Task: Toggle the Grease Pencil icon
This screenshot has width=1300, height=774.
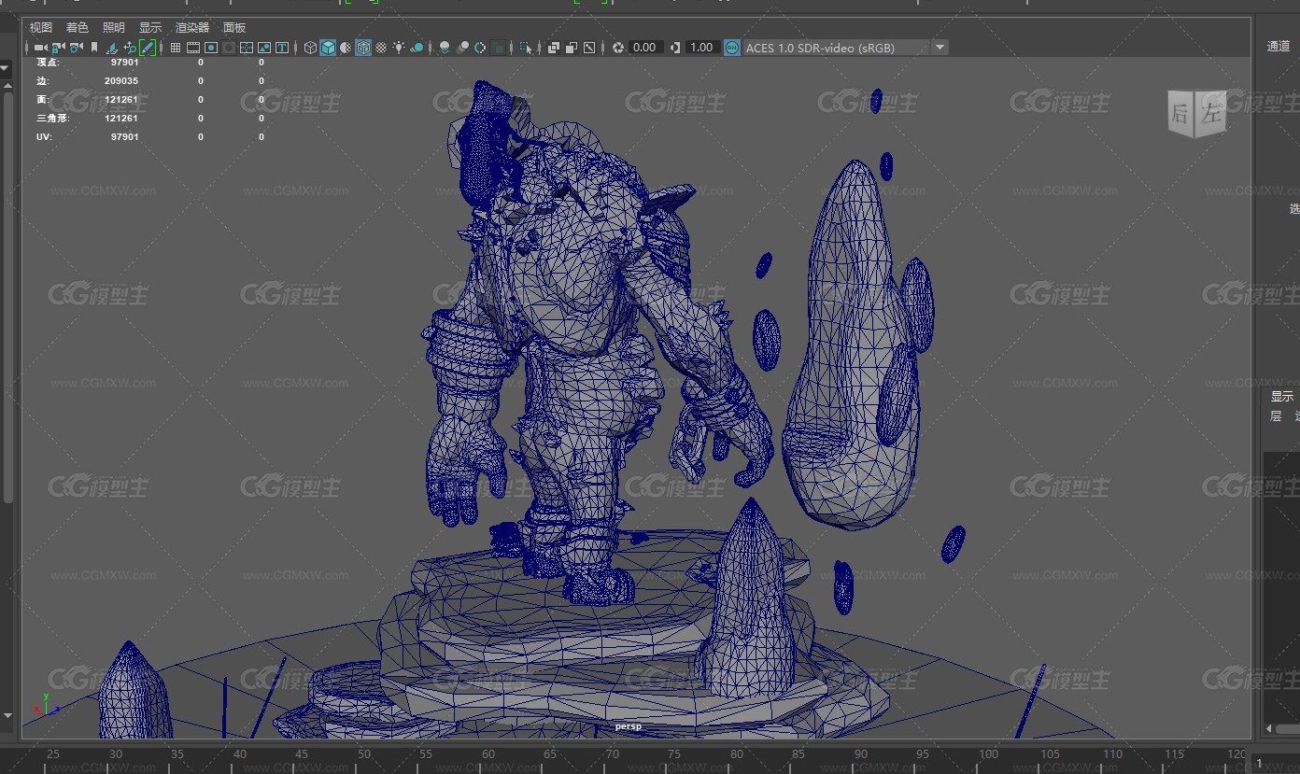Action: click(148, 48)
